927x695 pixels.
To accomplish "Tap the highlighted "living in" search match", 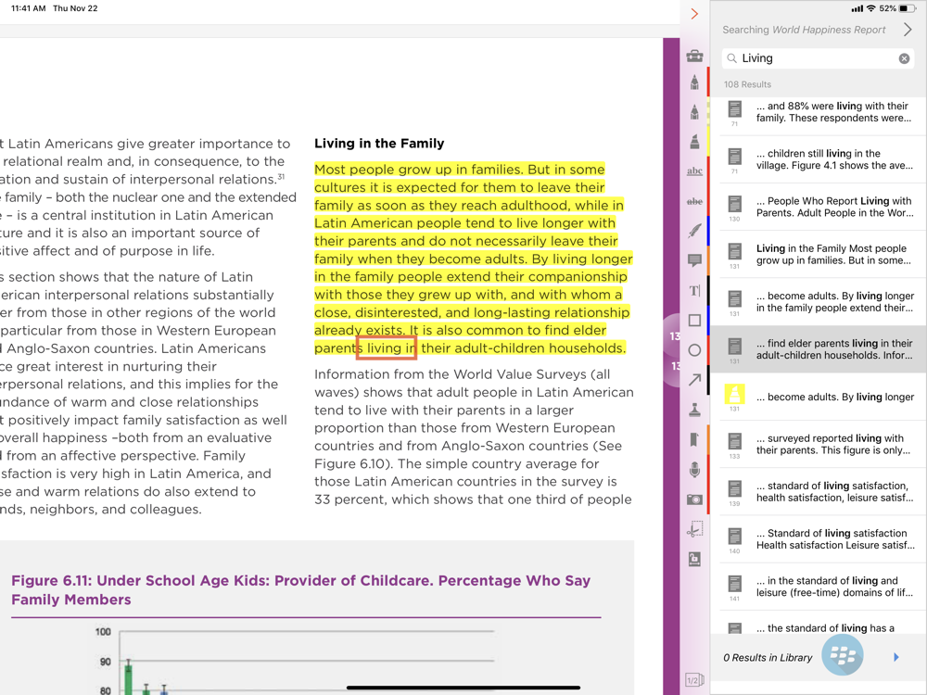I will [387, 348].
